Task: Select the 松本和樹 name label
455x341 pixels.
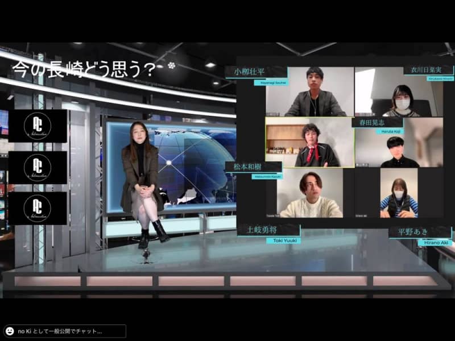Action: (253, 167)
